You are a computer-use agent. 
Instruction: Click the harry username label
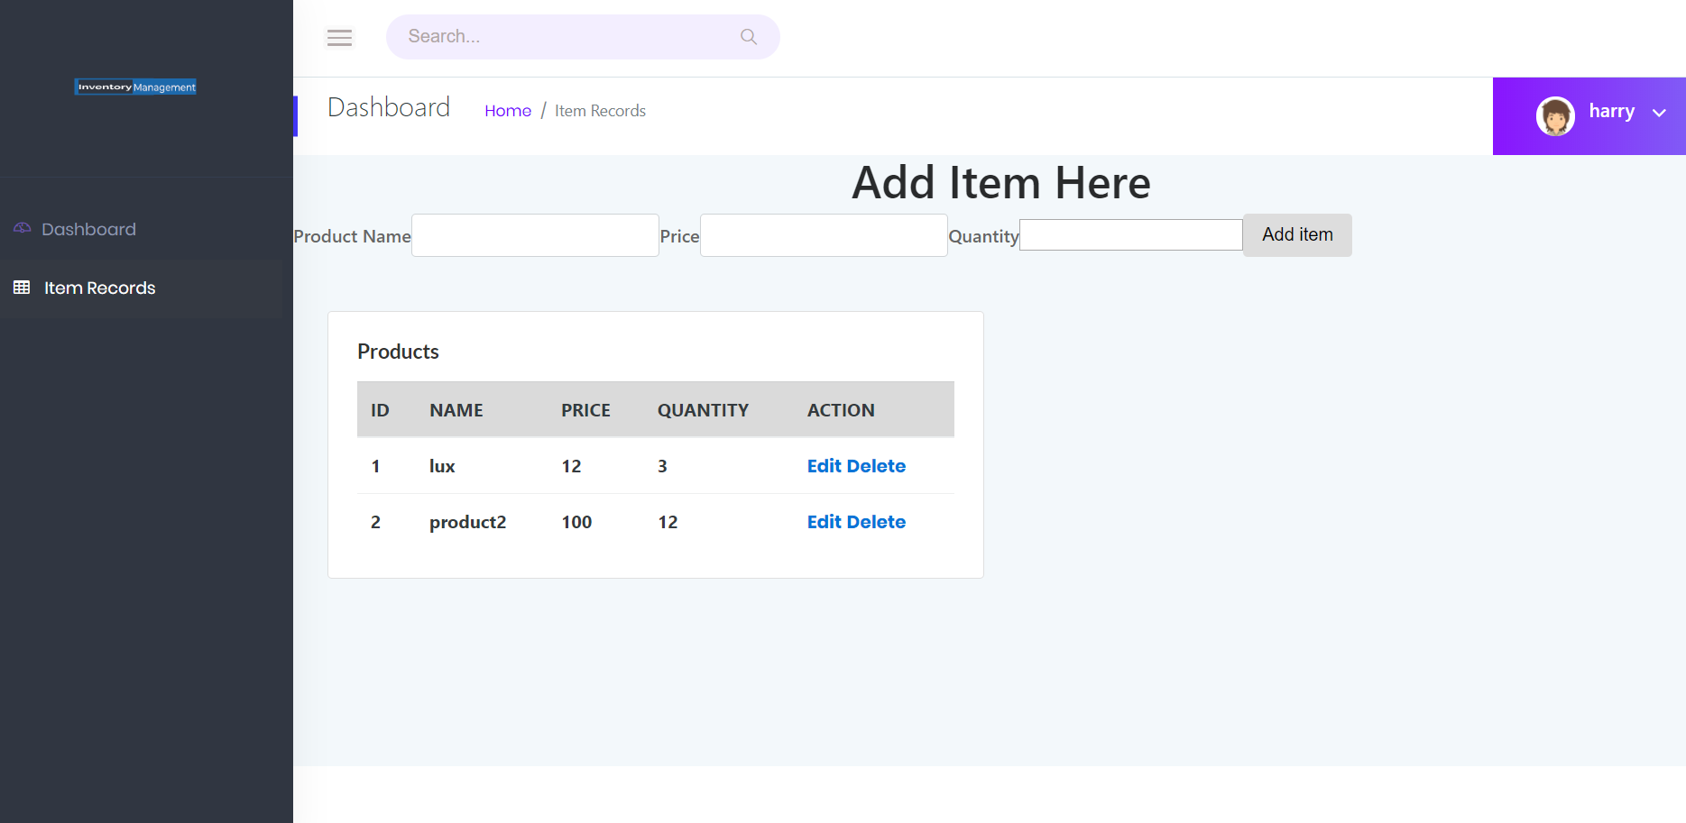pyautogui.click(x=1611, y=111)
